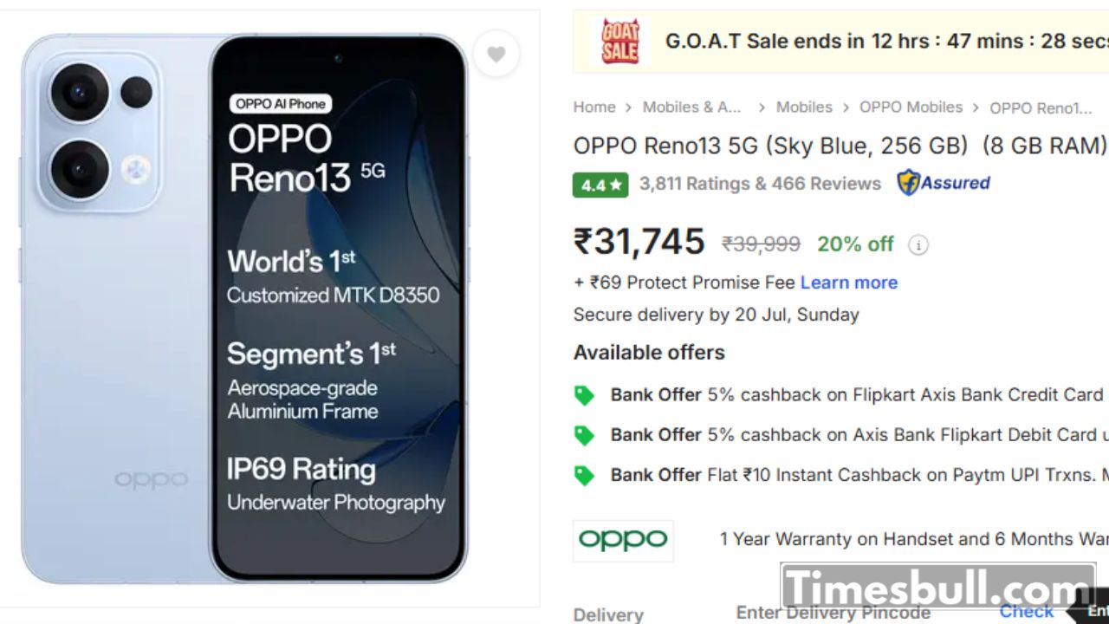
Task: Open the info icon beside 20% off
Action: (x=918, y=245)
